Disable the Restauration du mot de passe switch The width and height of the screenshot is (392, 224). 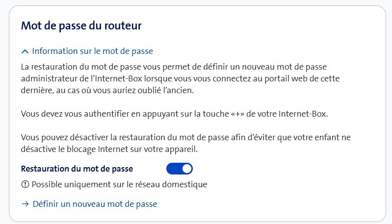click(180, 169)
